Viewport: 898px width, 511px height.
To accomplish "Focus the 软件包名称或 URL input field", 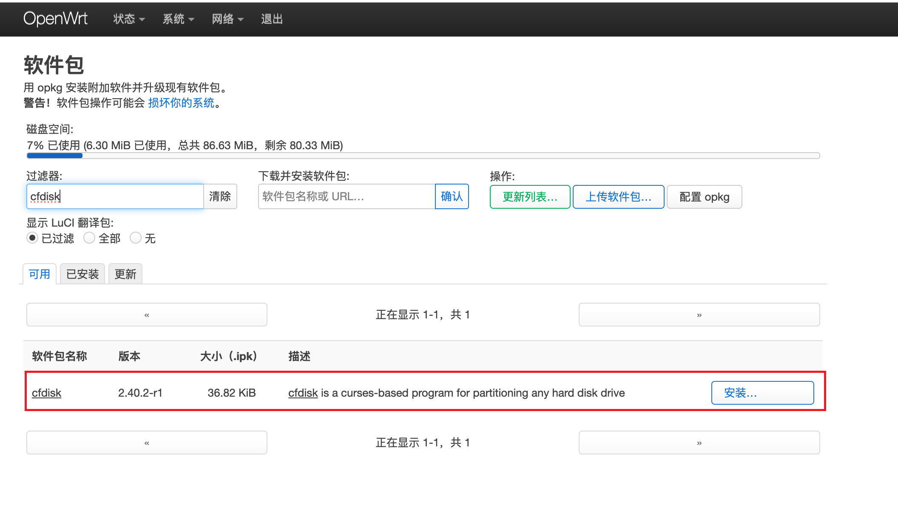I will [346, 196].
